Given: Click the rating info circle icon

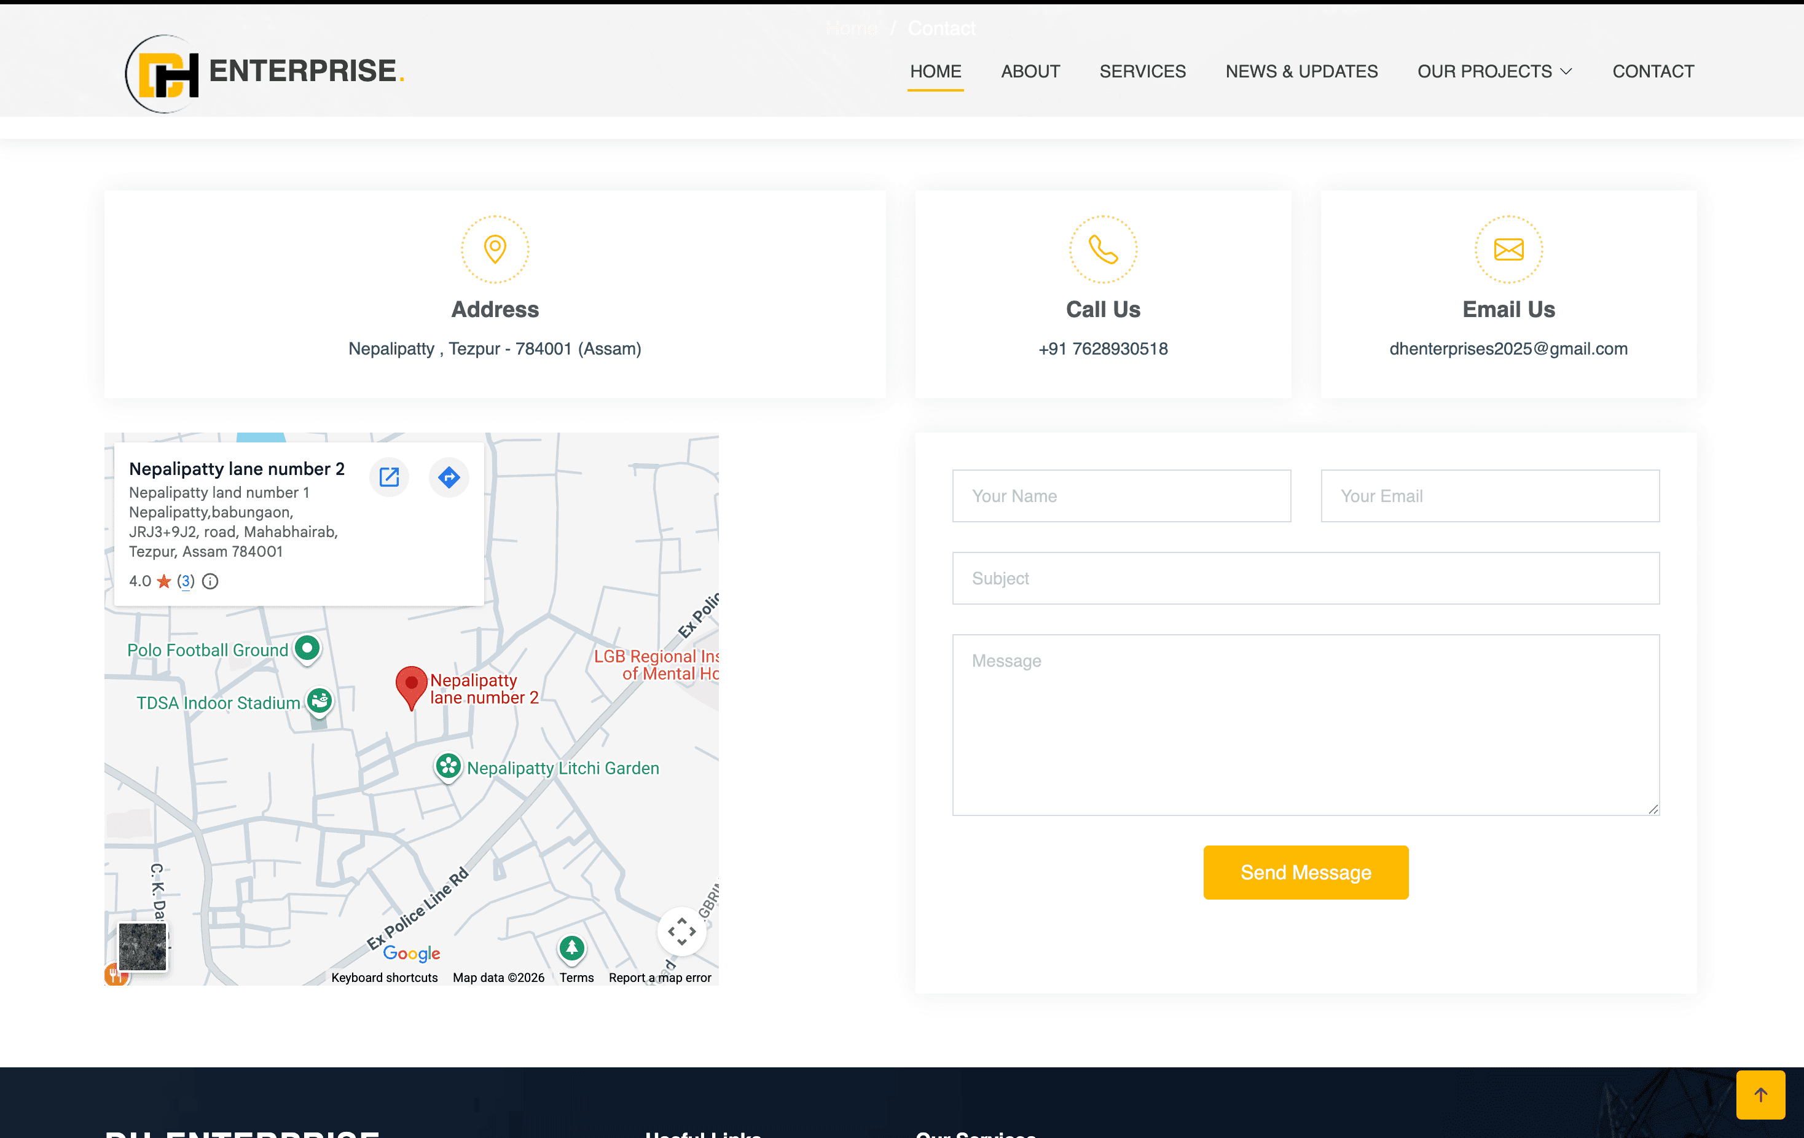Looking at the screenshot, I should pos(211,581).
